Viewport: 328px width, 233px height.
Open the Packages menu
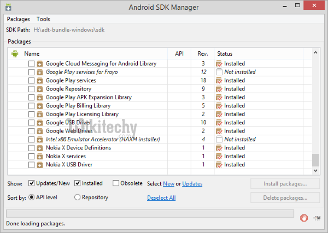(19, 19)
